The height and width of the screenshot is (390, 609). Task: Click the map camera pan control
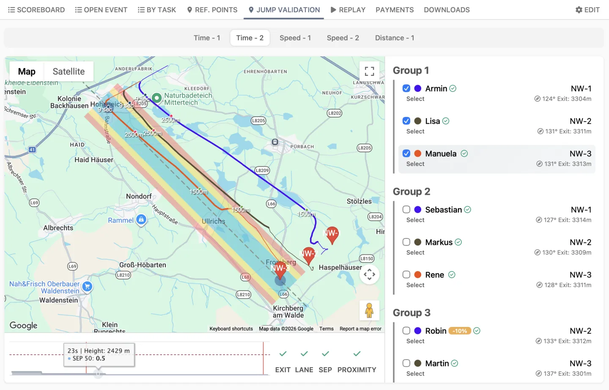[x=369, y=274]
